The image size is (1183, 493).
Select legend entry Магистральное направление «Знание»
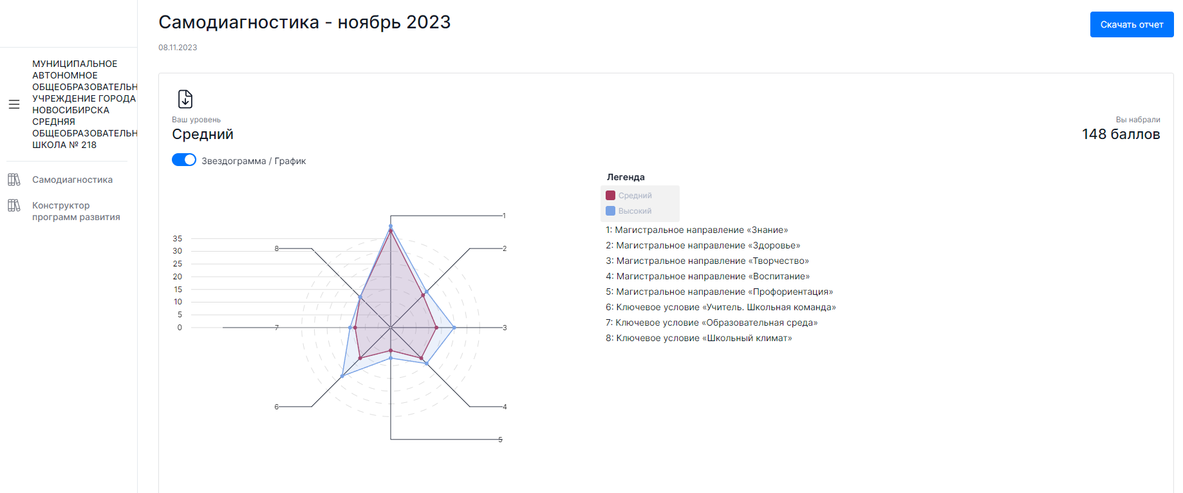pos(696,230)
